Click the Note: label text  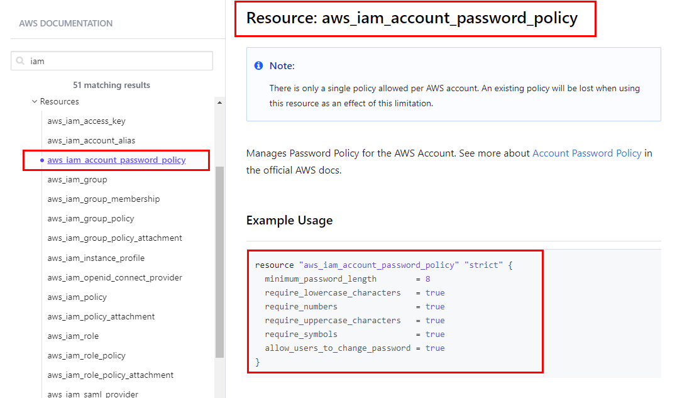pos(282,65)
